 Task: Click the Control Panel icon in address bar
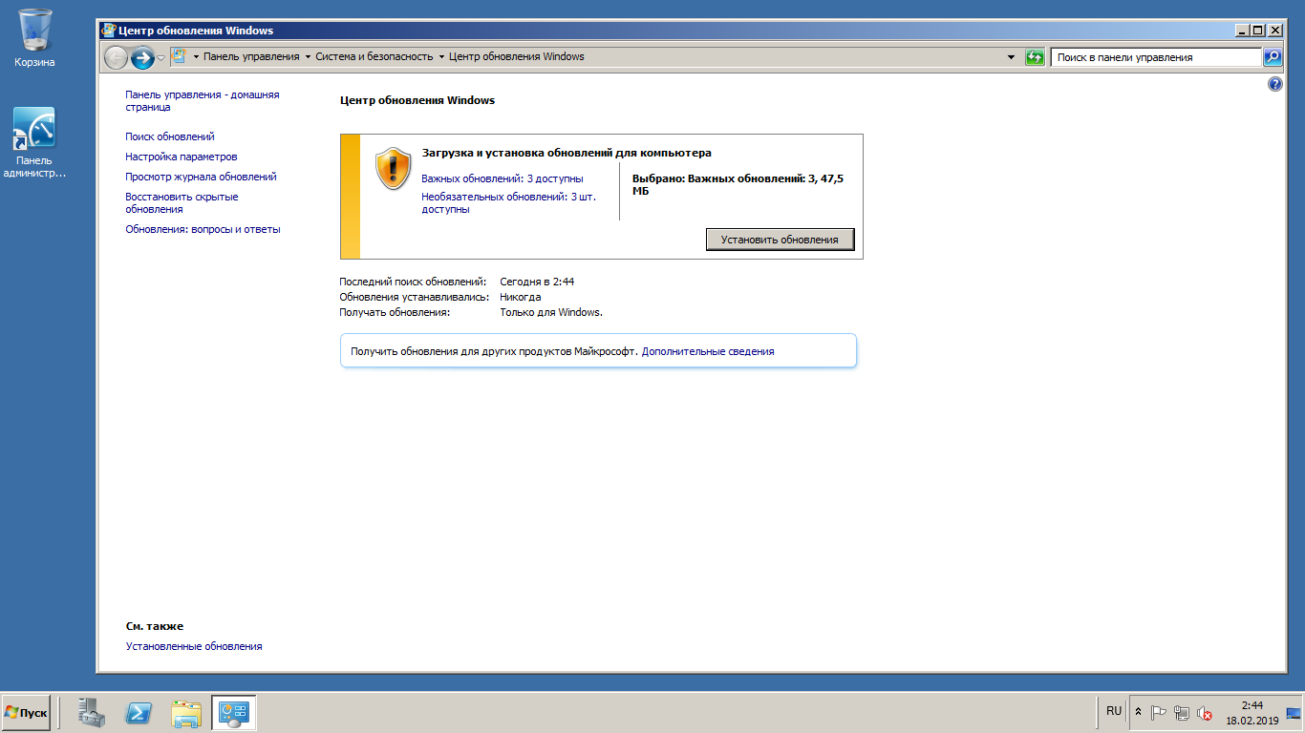tap(179, 56)
